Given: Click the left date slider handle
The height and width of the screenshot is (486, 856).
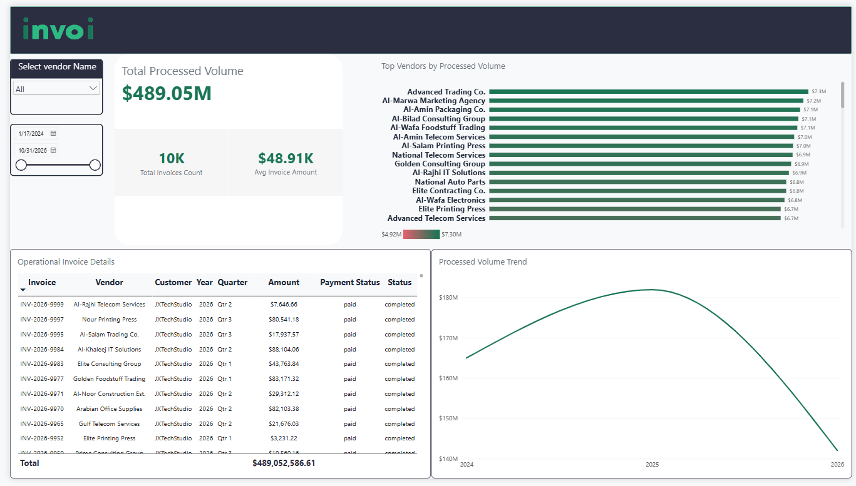Looking at the screenshot, I should pyautogui.click(x=21, y=165).
